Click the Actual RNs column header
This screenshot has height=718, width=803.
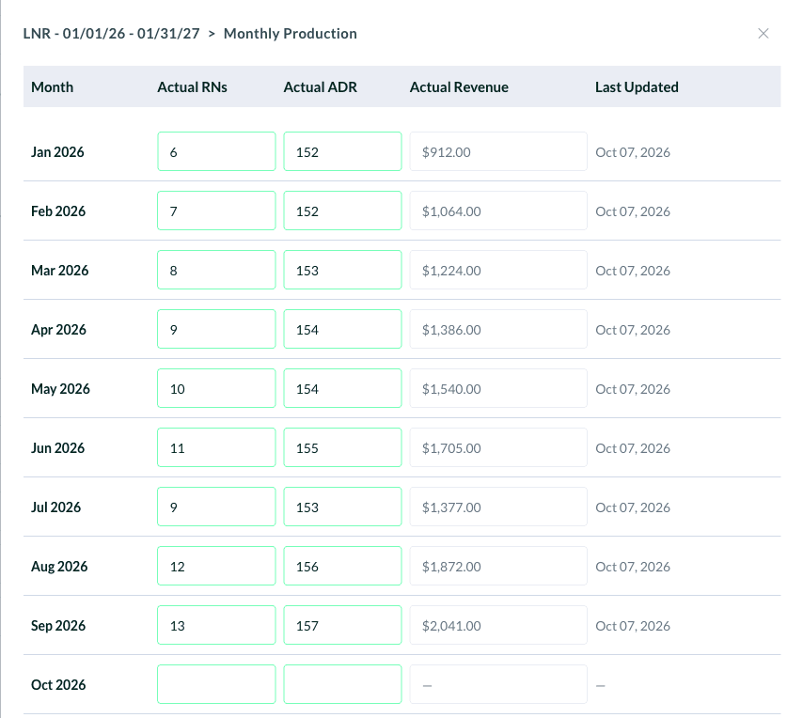pos(192,87)
